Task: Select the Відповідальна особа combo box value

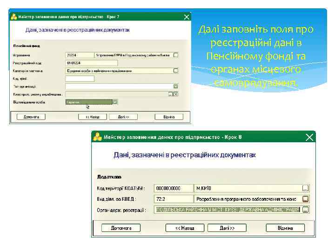Action: coord(89,102)
